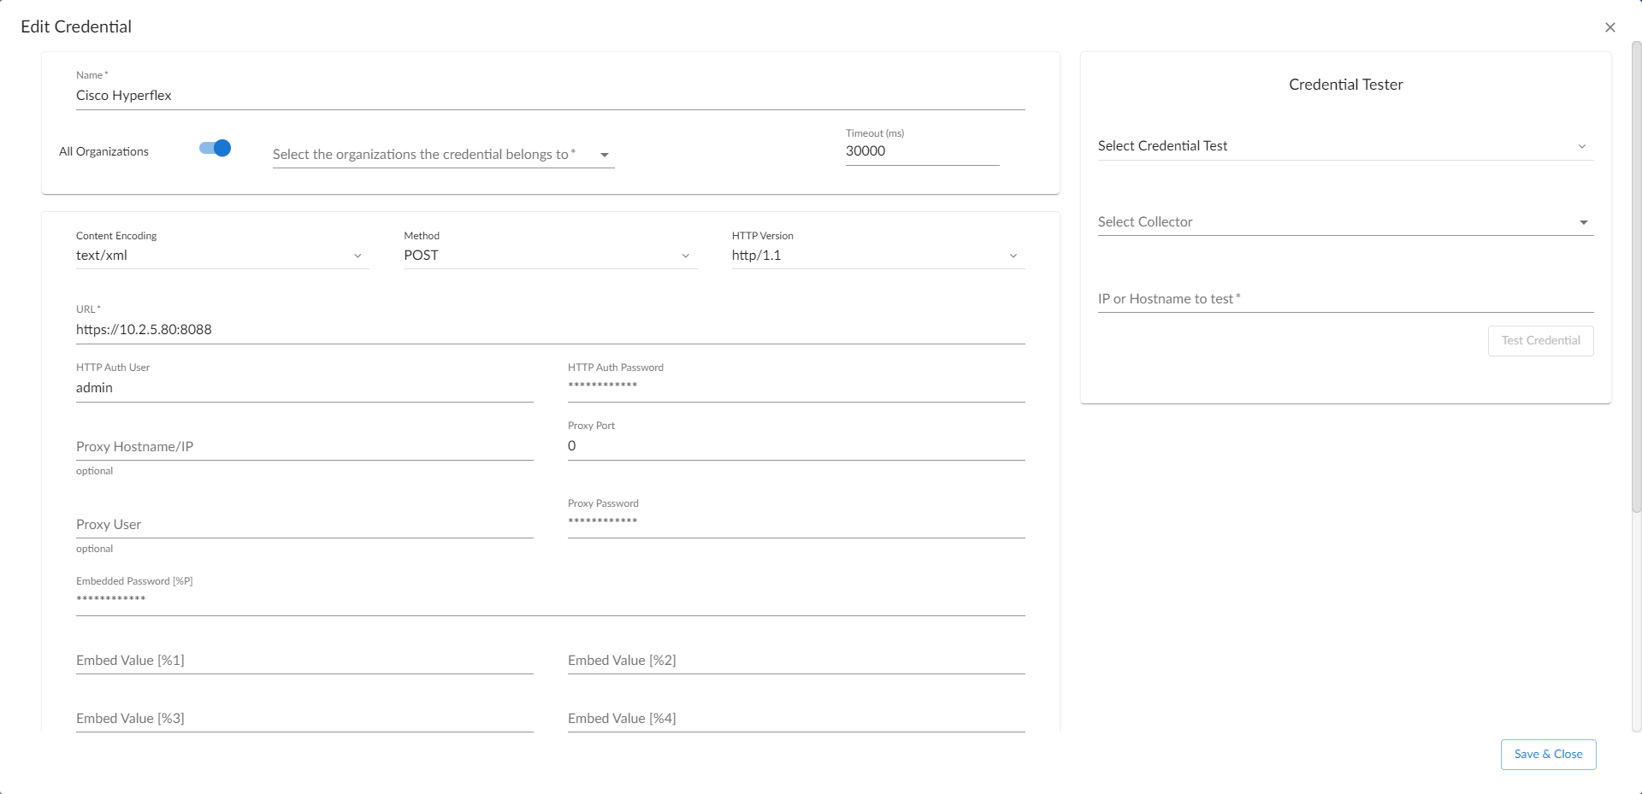Screen dimensions: 1642x794
Task: Click the Embed Value [%1] field
Action: pyautogui.click(x=304, y=661)
